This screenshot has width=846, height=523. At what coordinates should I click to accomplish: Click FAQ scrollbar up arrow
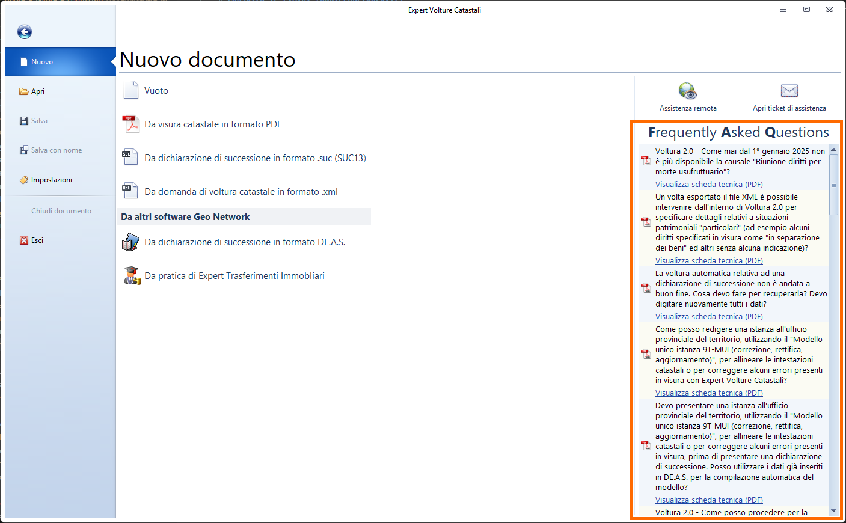click(833, 149)
